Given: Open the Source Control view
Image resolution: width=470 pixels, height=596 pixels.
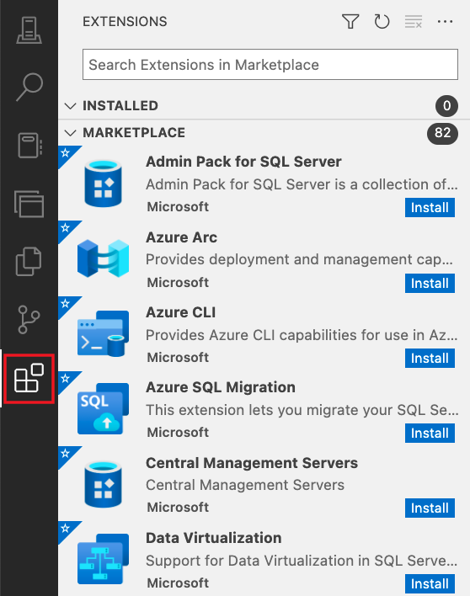Looking at the screenshot, I should tap(29, 319).
